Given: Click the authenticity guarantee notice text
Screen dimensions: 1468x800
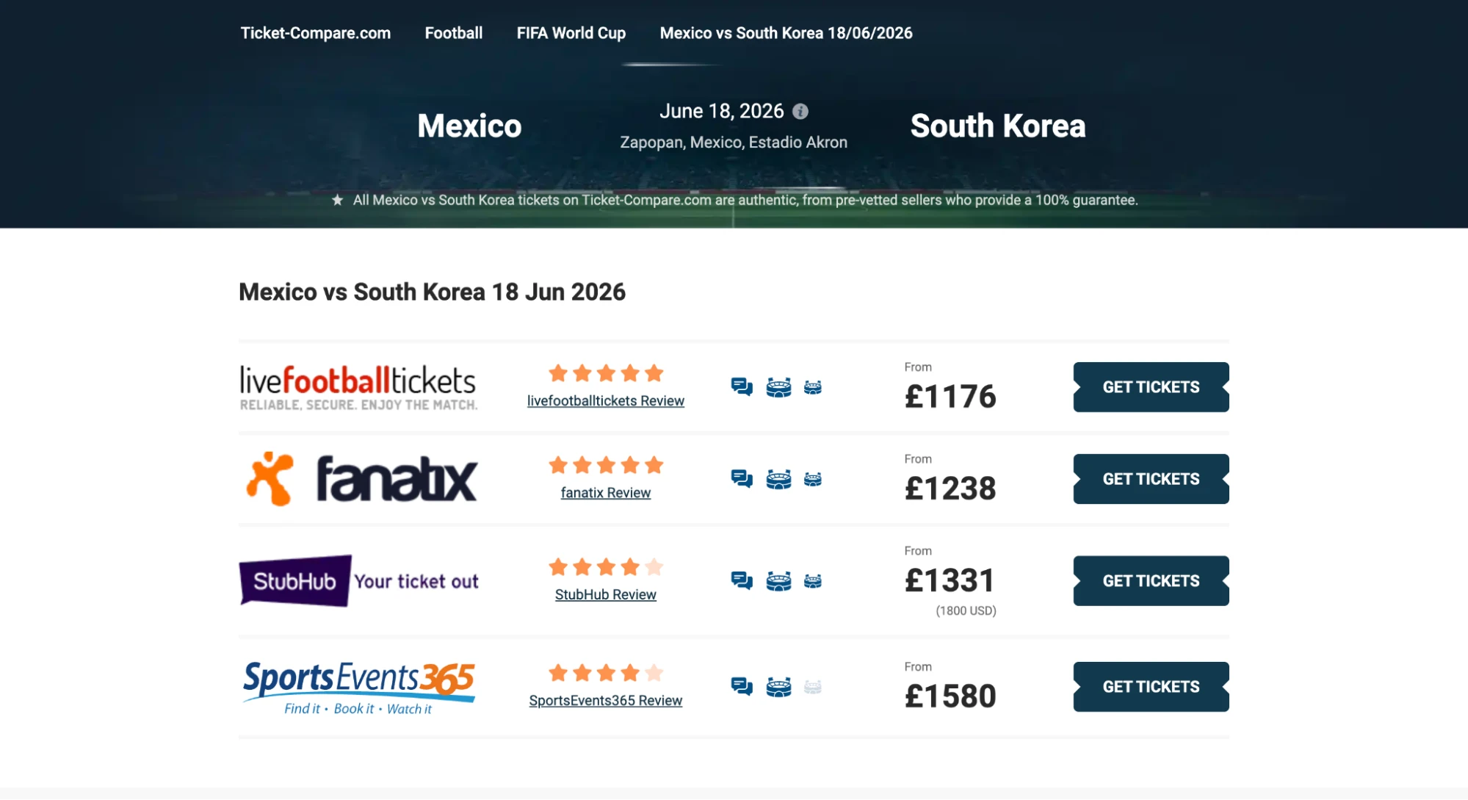Looking at the screenshot, I should pos(745,200).
